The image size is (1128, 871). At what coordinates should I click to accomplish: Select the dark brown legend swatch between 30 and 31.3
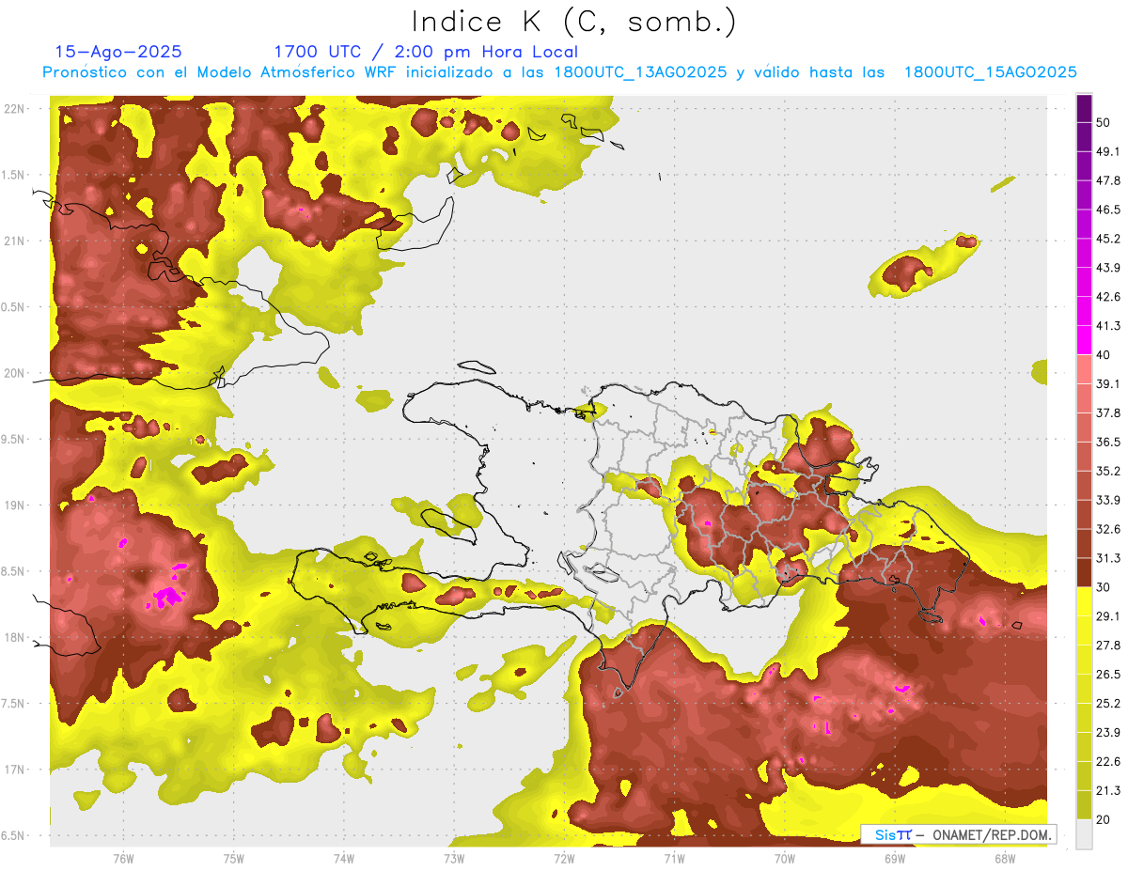point(1084,572)
